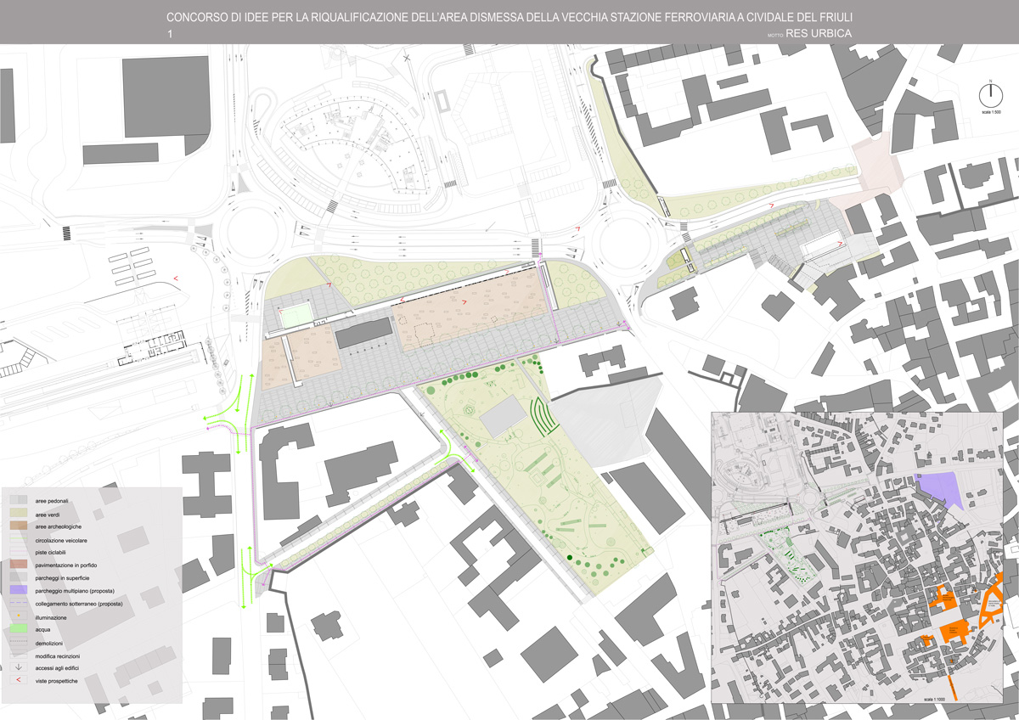Screen dimensions: 1019x720
Task: Click the 'aree pedonali' legend label
Action: 52,501
